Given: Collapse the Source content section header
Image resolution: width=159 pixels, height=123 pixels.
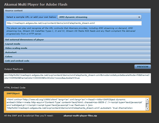Looking at the screenshot, I should click(77, 11).
